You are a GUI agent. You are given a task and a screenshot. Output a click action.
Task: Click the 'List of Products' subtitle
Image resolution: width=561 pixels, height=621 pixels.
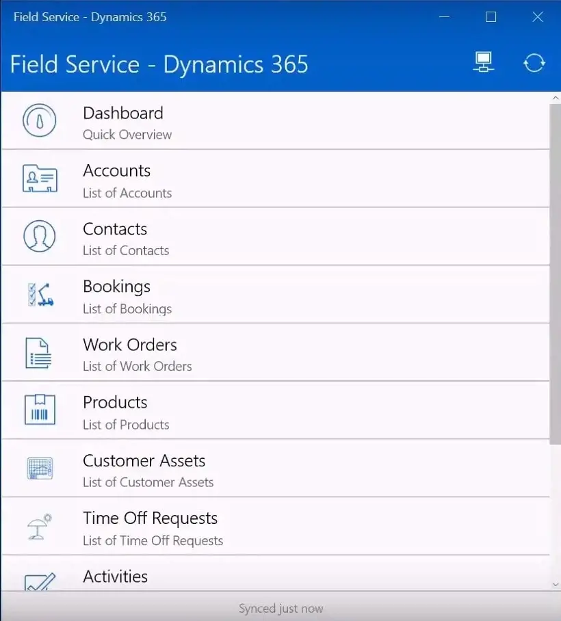[x=126, y=425]
